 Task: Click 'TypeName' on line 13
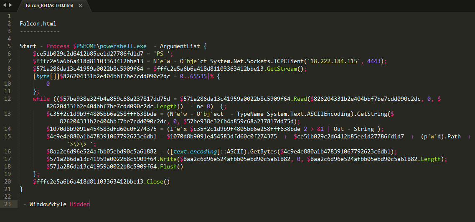click(250, 114)
